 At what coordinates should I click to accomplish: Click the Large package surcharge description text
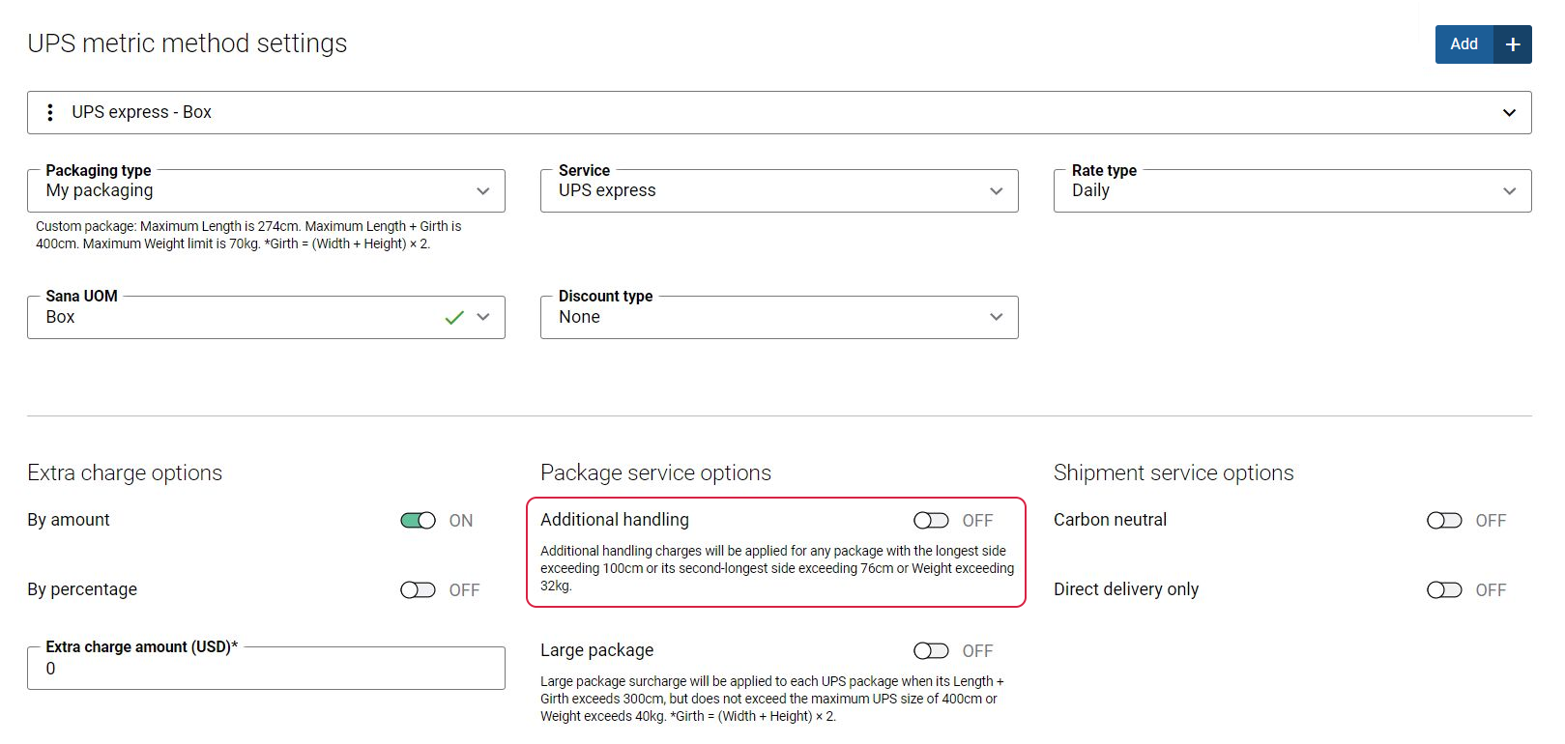click(772, 699)
